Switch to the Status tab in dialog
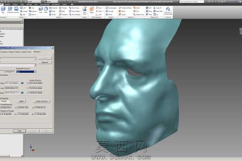The image size is (242, 161). pyautogui.click(x=18, y=52)
